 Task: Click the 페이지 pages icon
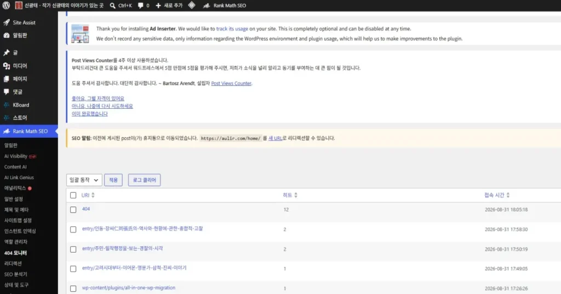7,79
